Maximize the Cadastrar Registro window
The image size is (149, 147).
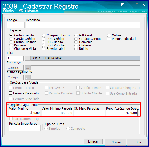tap(137, 5)
